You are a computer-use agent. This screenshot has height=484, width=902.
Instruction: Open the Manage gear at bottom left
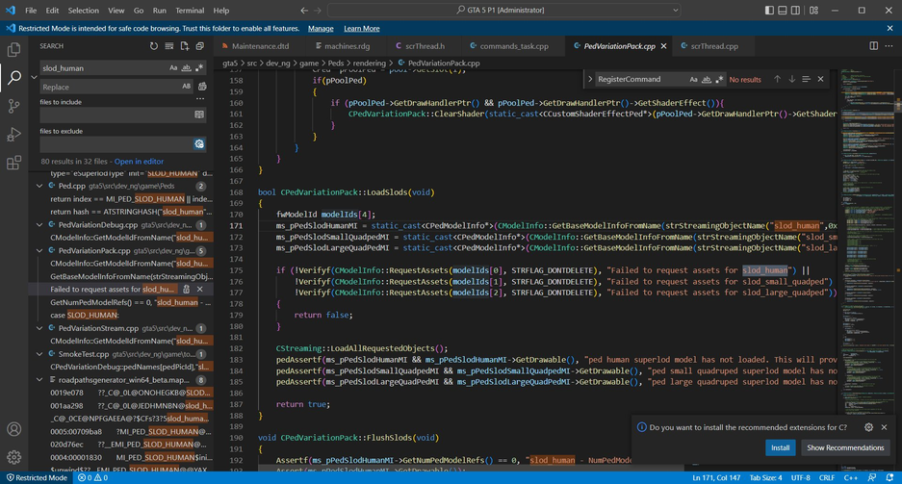[13, 457]
